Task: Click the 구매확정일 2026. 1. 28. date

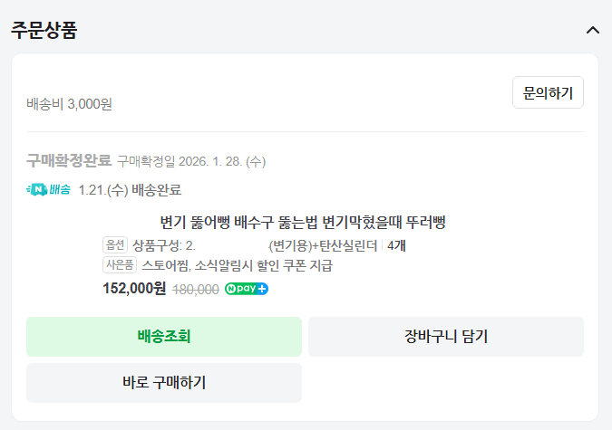Action: [191, 162]
